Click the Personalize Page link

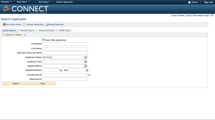[201, 15]
